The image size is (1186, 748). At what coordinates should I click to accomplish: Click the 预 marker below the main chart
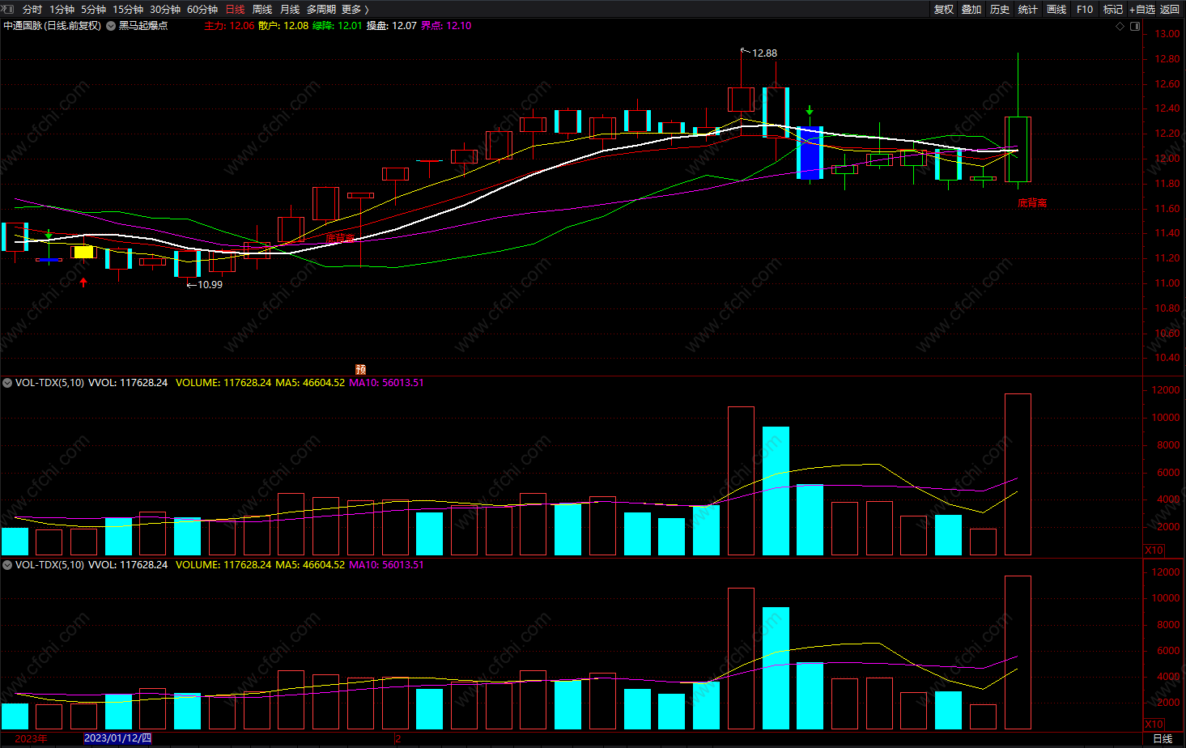(x=360, y=369)
